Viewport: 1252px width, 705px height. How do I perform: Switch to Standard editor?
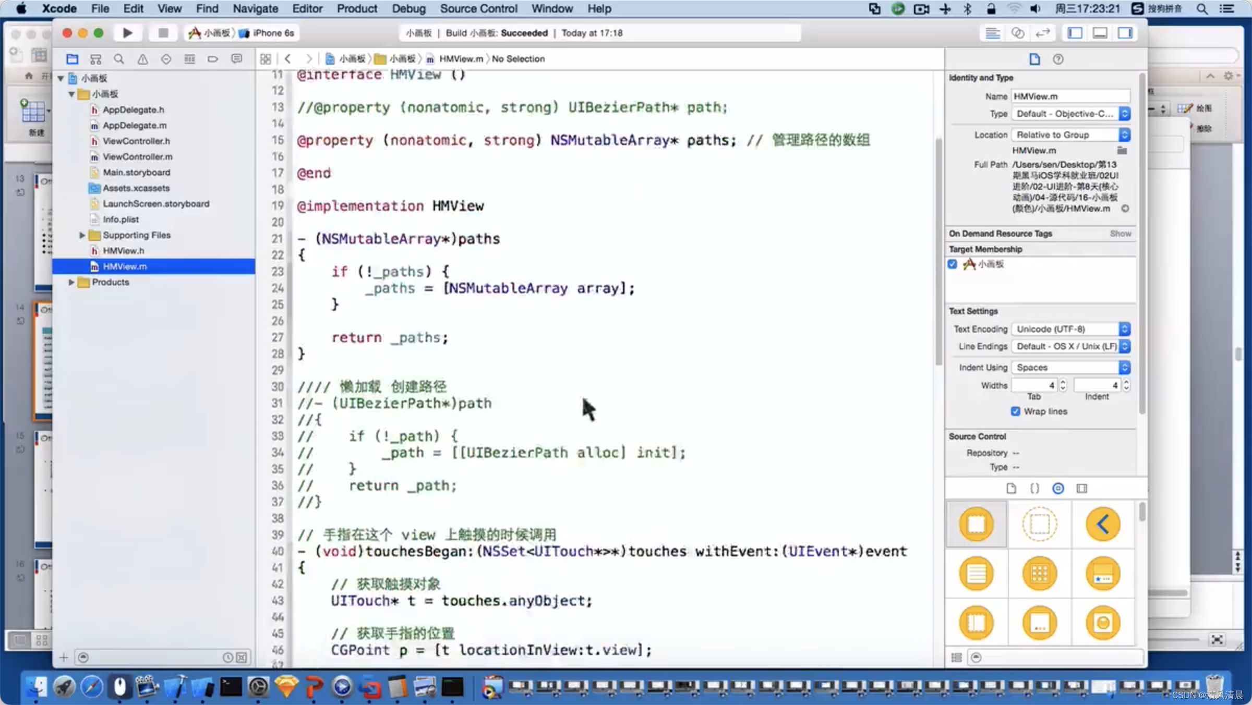992,33
